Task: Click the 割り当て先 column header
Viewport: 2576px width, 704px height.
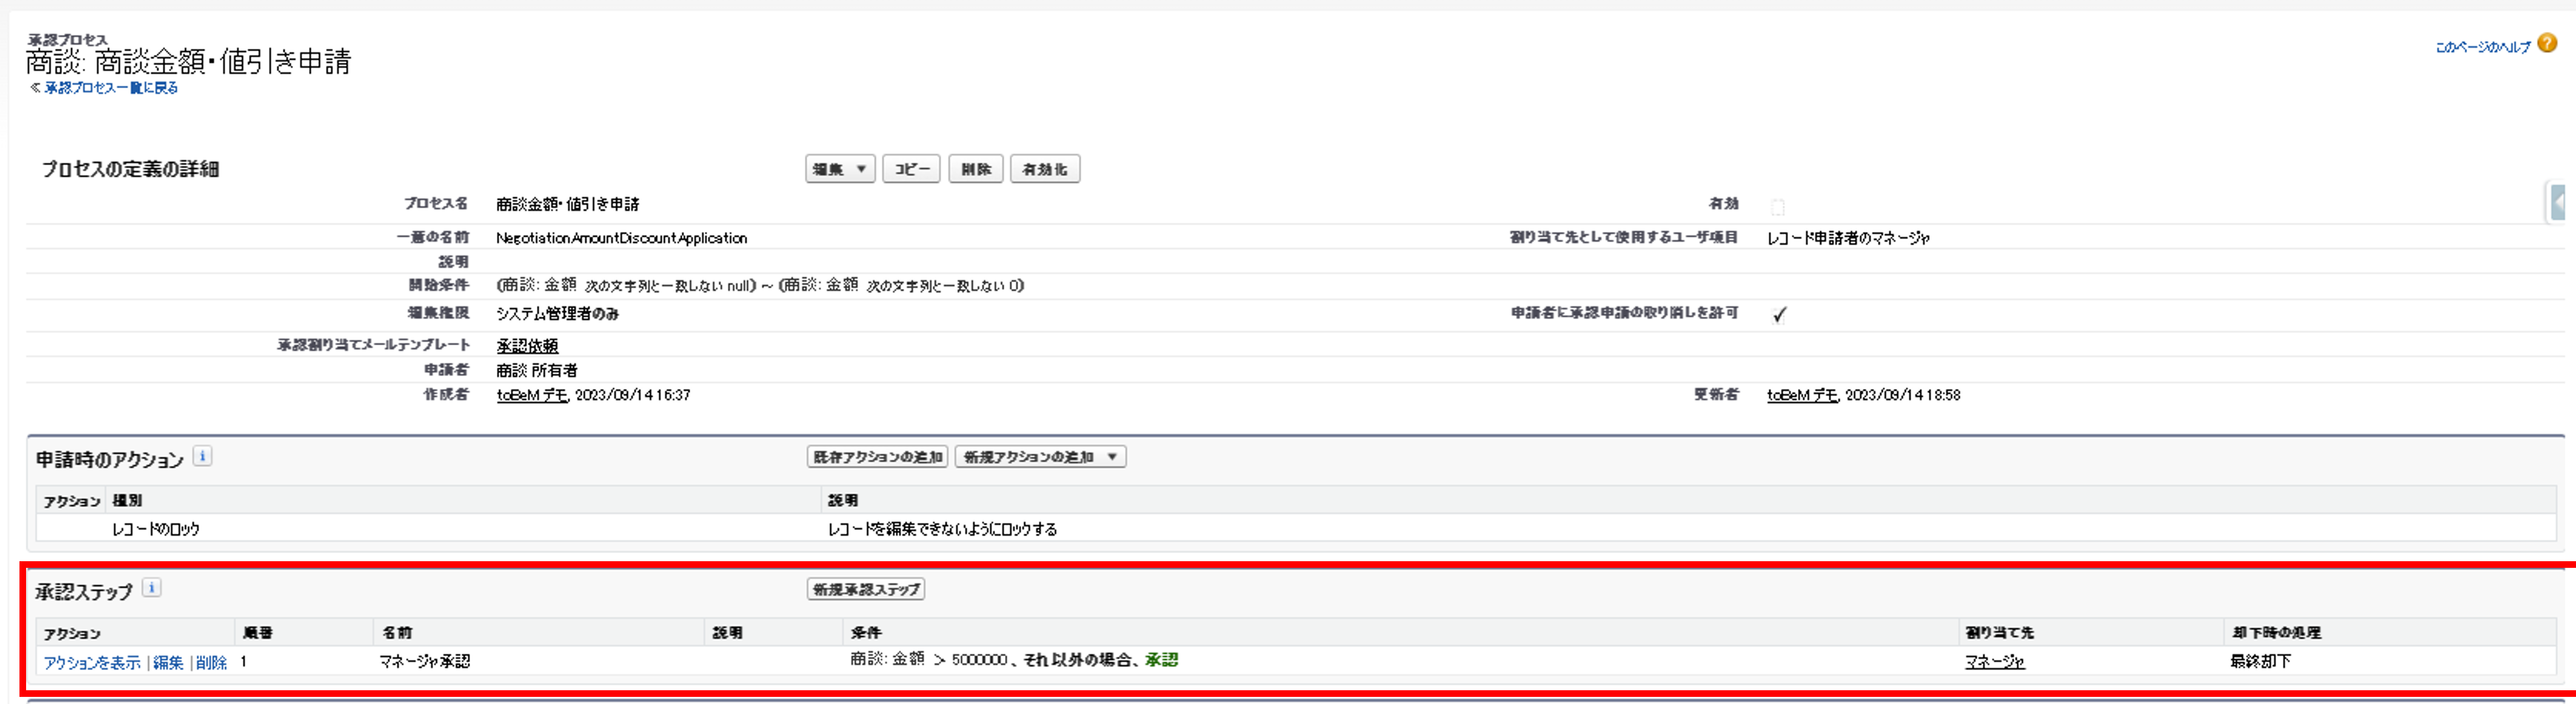Action: click(1999, 633)
